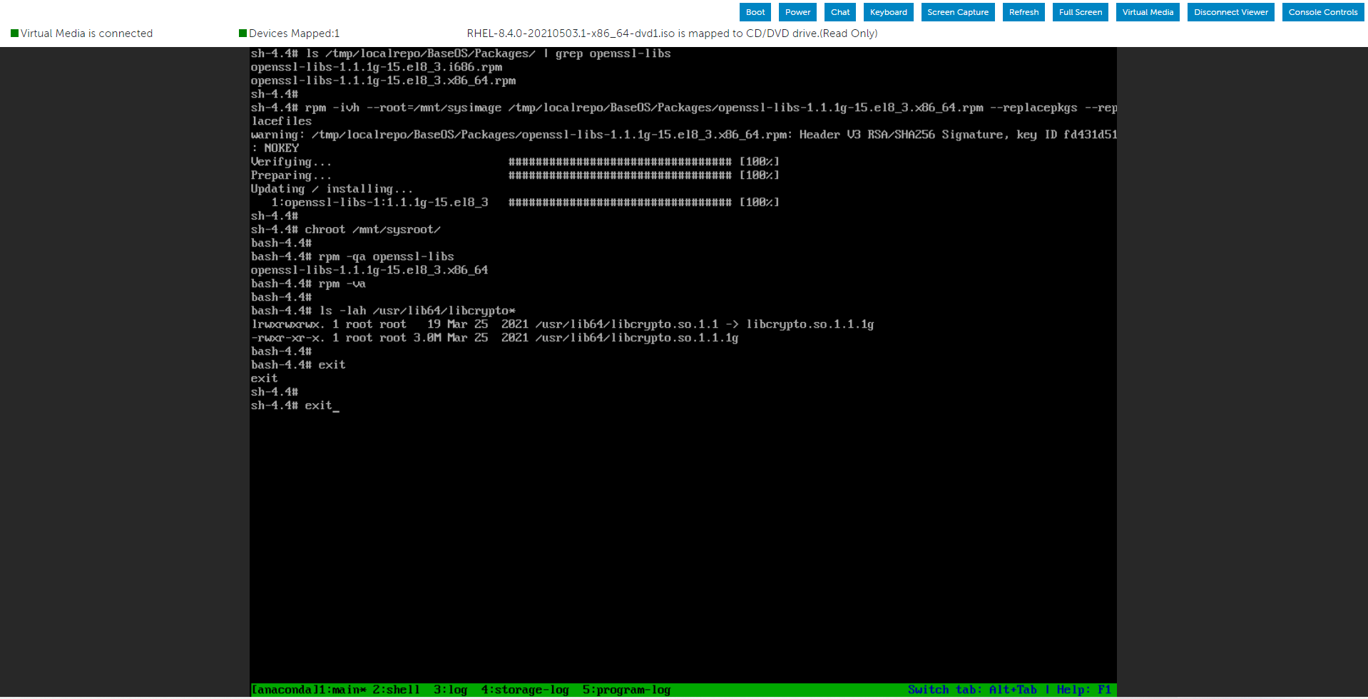This screenshot has height=699, width=1368.
Task: Open the Chat window
Action: [x=839, y=11]
